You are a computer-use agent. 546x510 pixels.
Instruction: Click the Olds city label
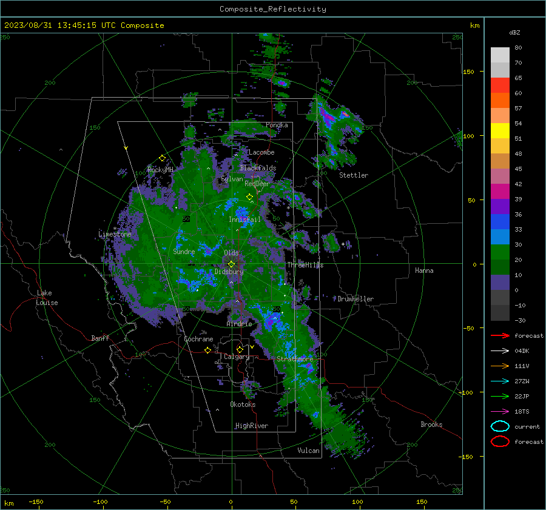[x=231, y=253]
